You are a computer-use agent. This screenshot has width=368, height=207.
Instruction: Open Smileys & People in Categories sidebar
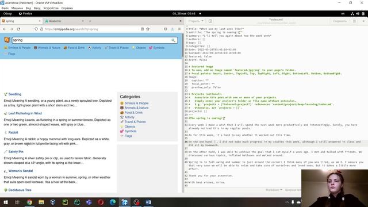pos(136,103)
